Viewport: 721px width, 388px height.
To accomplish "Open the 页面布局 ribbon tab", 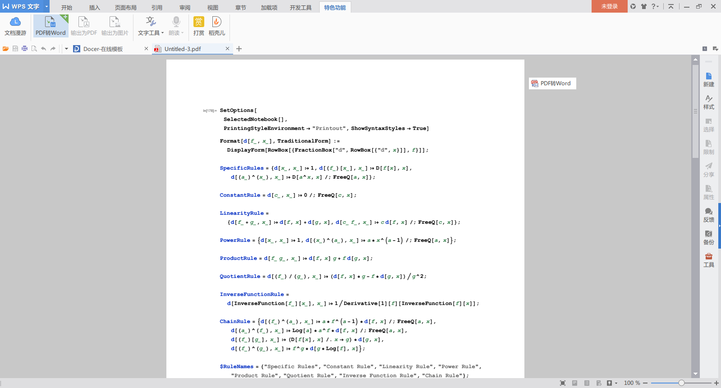I will [x=126, y=7].
